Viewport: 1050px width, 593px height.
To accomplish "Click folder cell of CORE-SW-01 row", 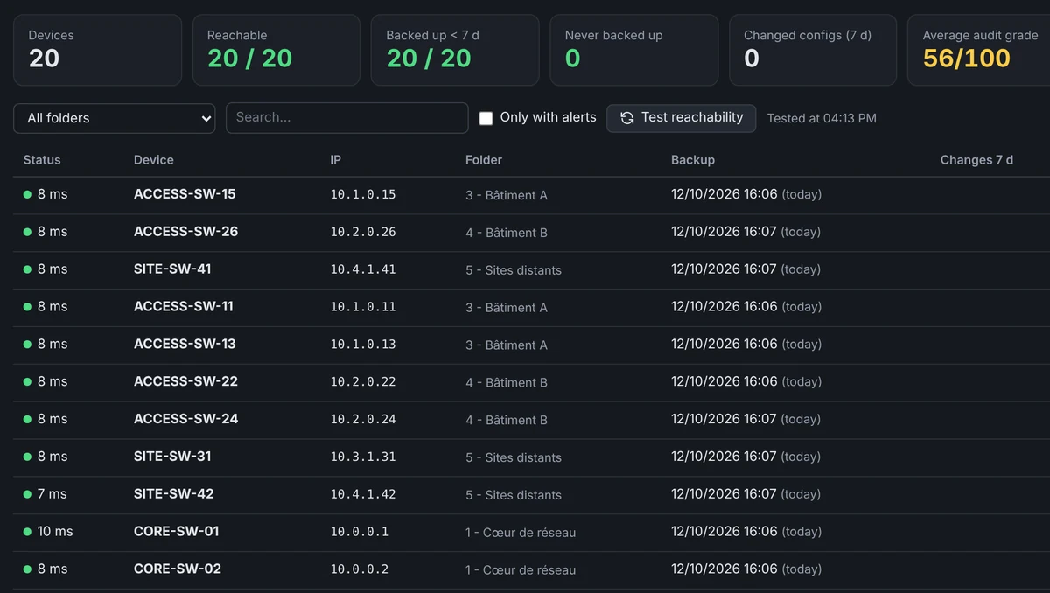I will point(521,533).
